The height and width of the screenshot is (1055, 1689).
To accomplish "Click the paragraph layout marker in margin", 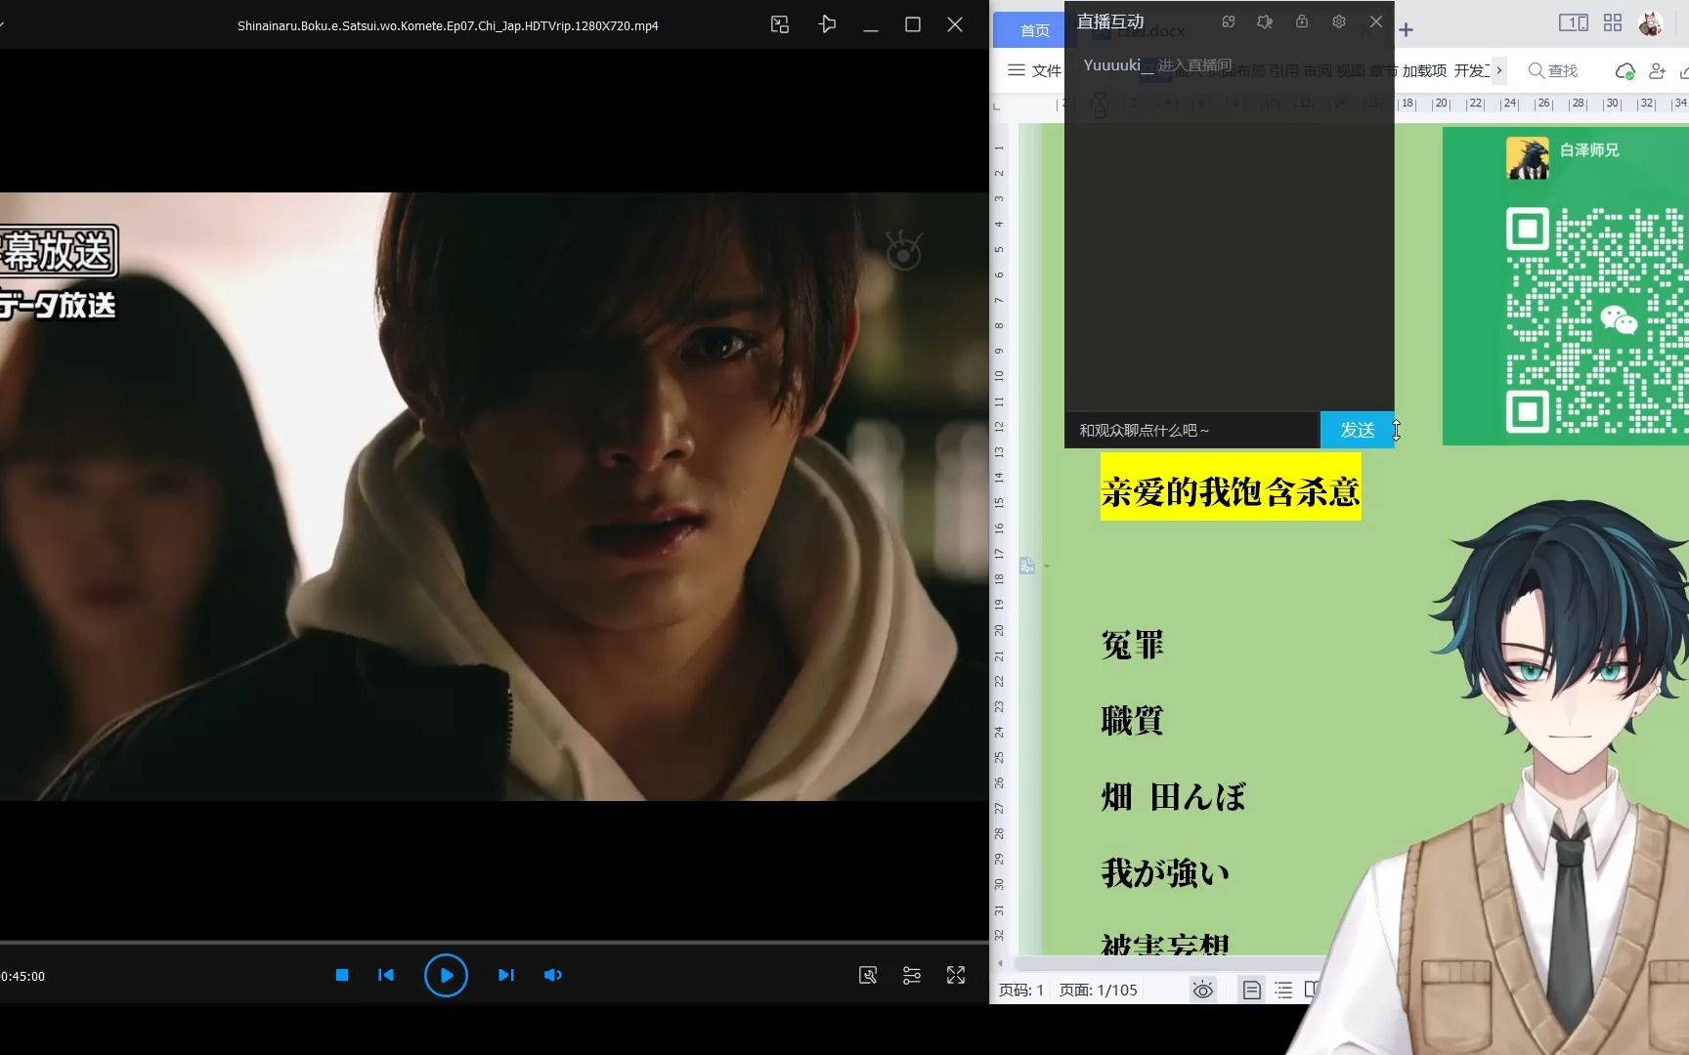I will (x=1027, y=566).
